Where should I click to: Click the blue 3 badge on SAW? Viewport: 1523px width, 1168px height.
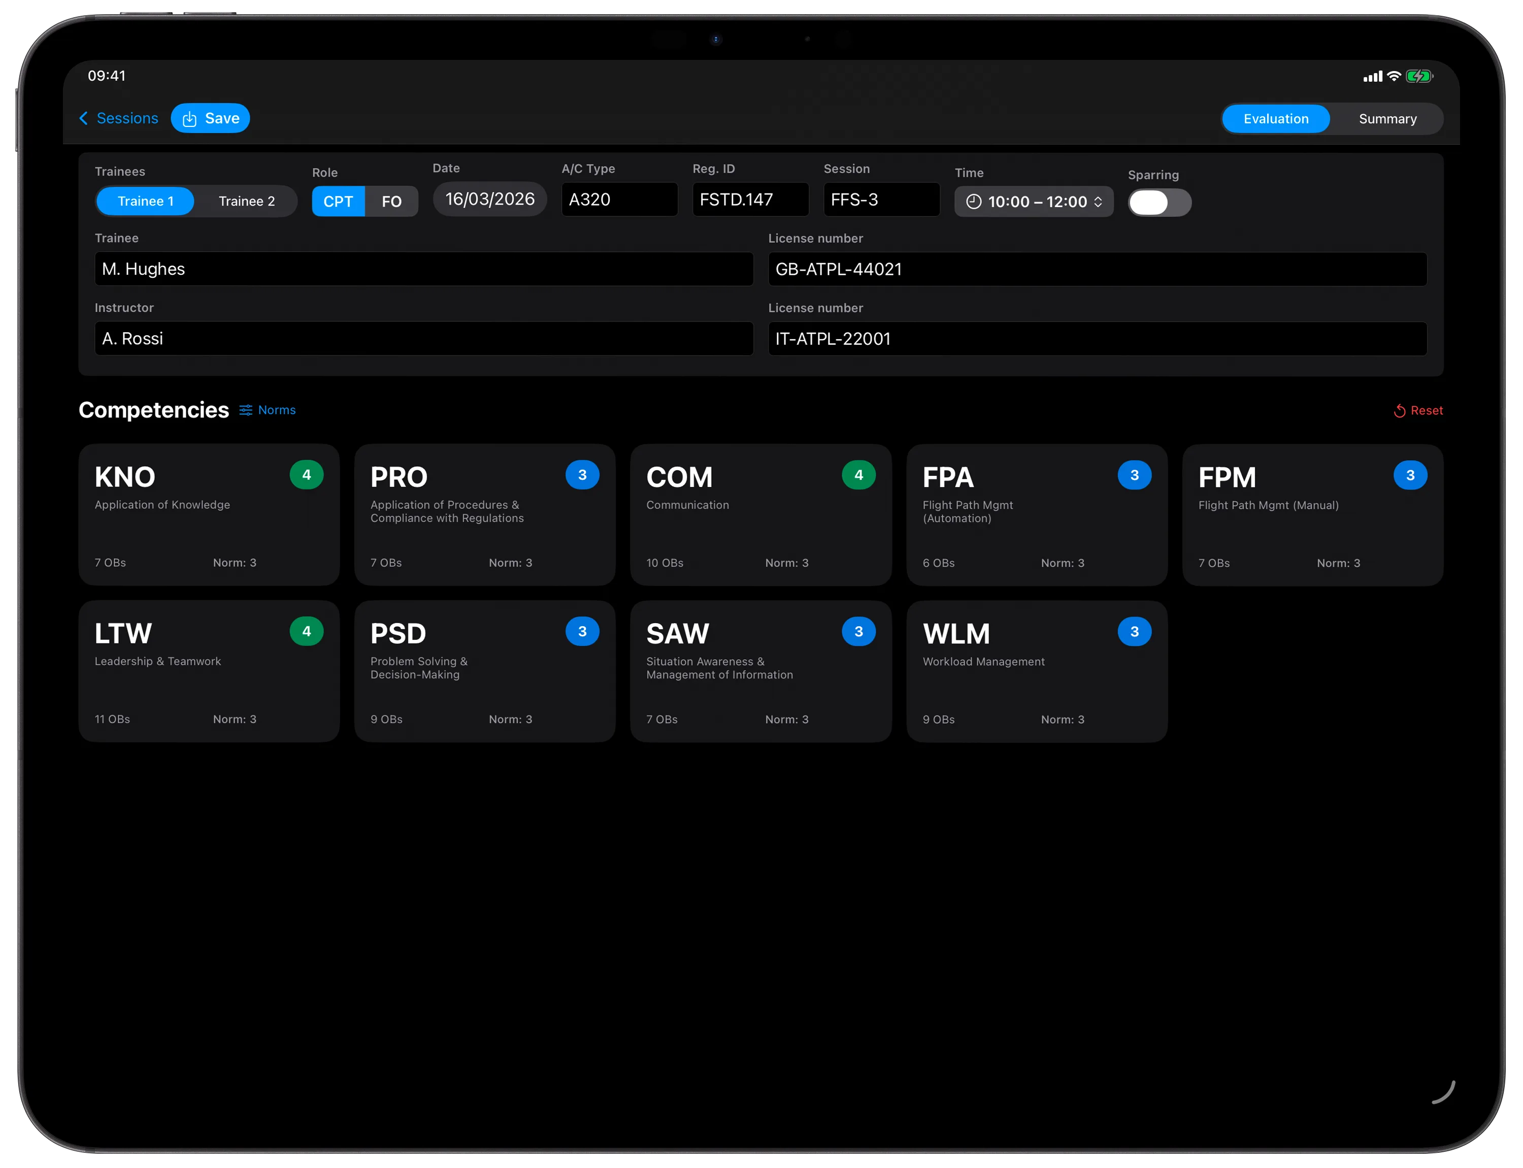pyautogui.click(x=858, y=631)
